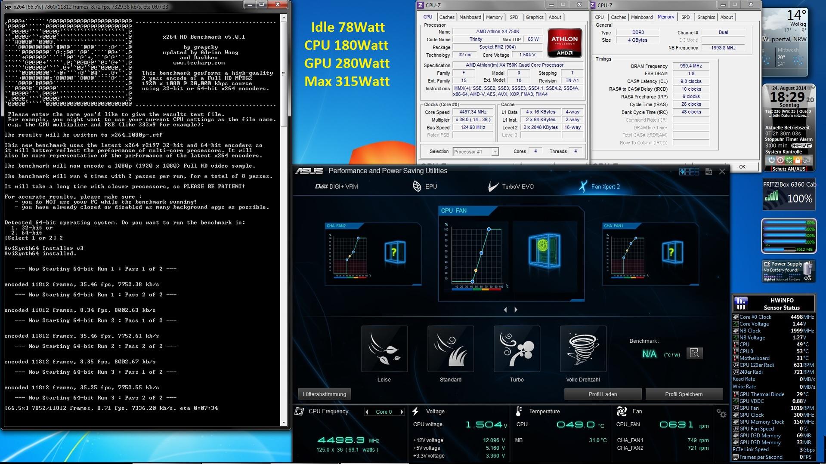Viewport: 826px width, 464px height.
Task: Open the Graphics tab in left CPU-Z window
Action: coord(535,17)
